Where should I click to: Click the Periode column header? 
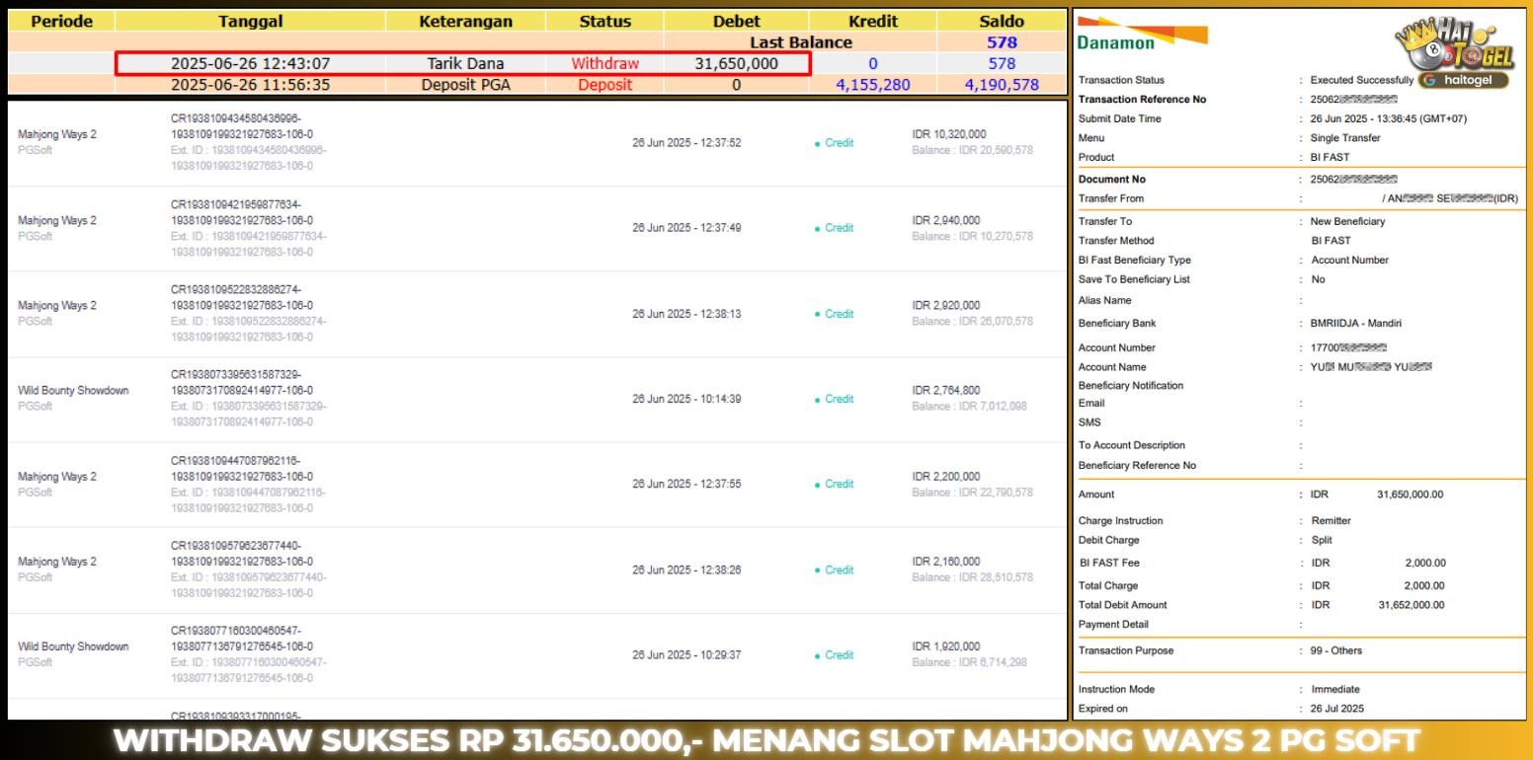(x=61, y=21)
